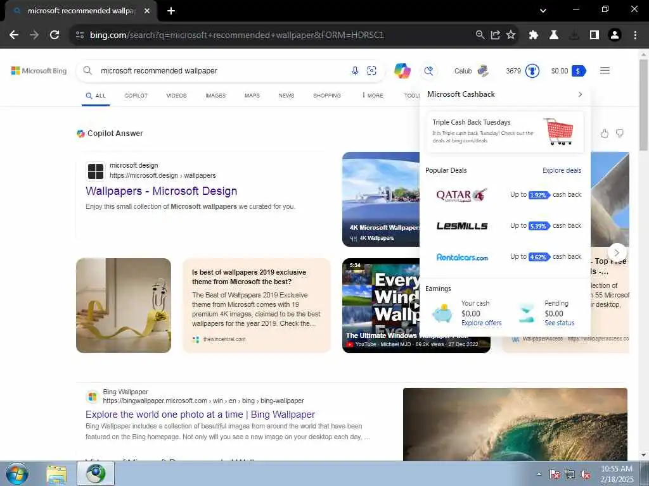Click the zoom magnifier icon in address bar

480,35
